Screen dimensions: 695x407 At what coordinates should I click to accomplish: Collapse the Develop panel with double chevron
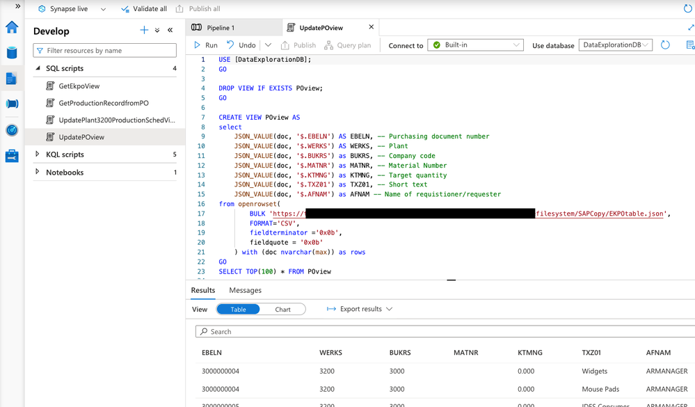point(170,31)
